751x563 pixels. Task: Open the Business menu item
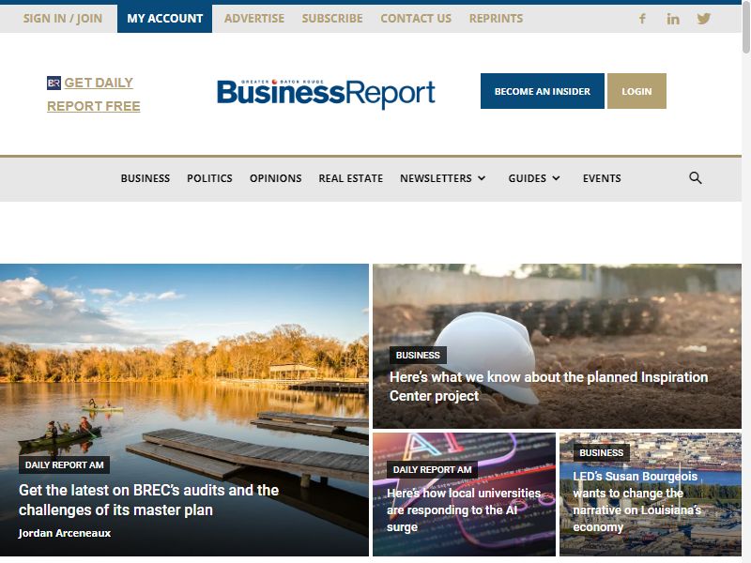(x=146, y=178)
